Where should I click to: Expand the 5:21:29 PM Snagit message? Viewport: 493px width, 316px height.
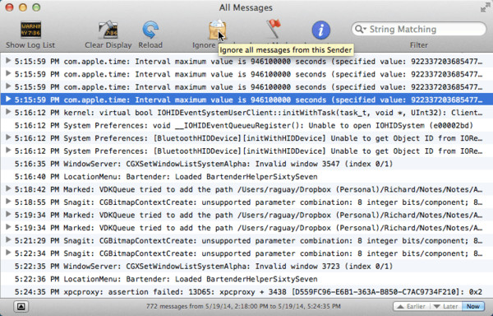[x=8, y=240]
